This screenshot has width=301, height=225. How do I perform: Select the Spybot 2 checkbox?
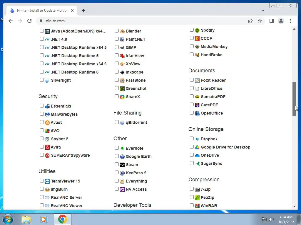point(42,139)
